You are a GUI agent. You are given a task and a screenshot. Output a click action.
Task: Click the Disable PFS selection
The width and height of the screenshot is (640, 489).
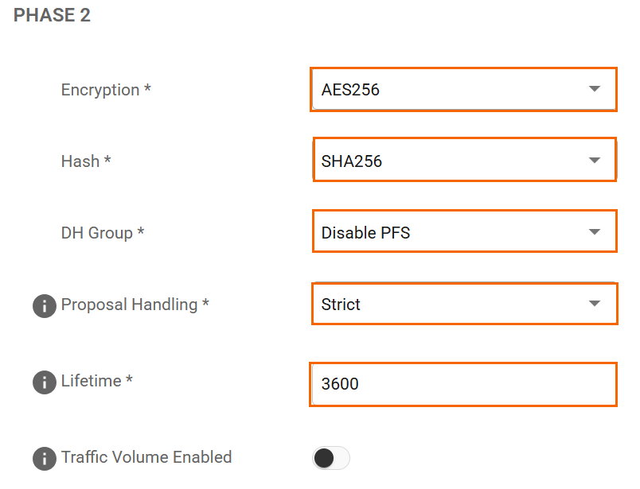pyautogui.click(x=366, y=233)
